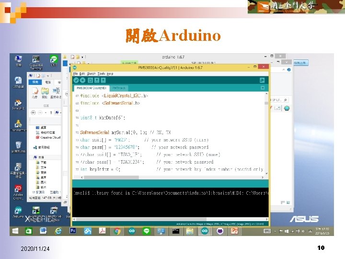Open the Edit menu in Arduino
345x259 pixels.
[82, 73]
